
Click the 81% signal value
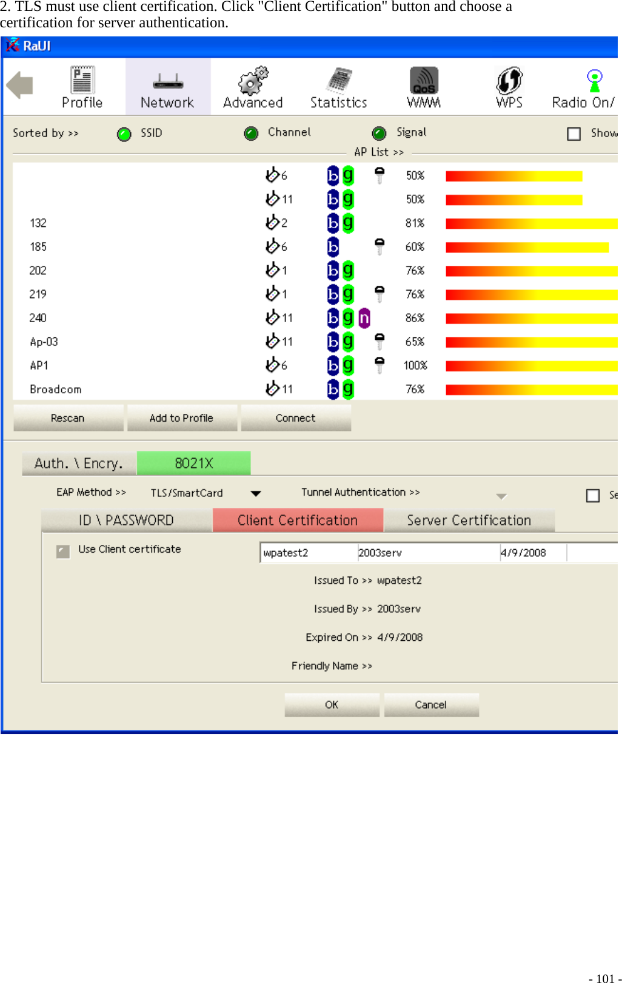point(415,223)
